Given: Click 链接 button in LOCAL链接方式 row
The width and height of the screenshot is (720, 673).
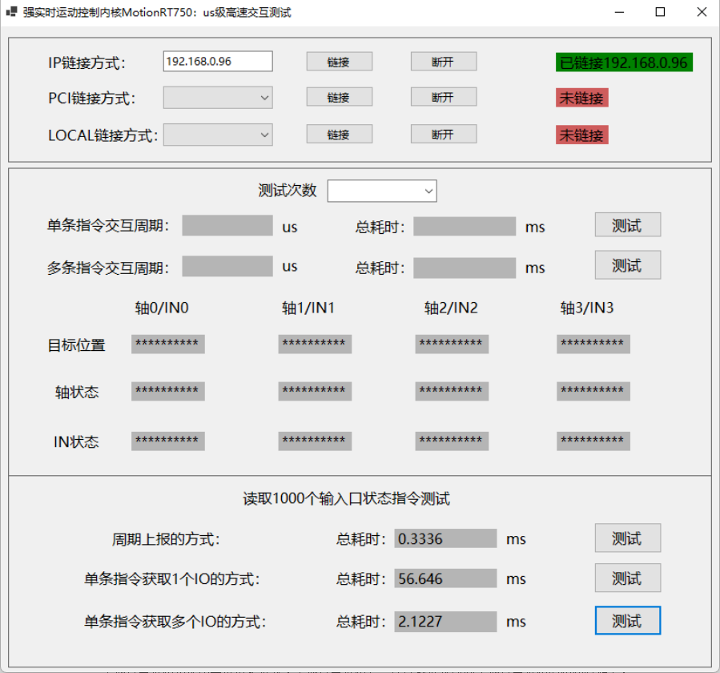Looking at the screenshot, I should [339, 134].
